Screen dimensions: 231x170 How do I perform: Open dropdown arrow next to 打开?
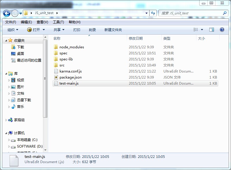(x=44, y=30)
